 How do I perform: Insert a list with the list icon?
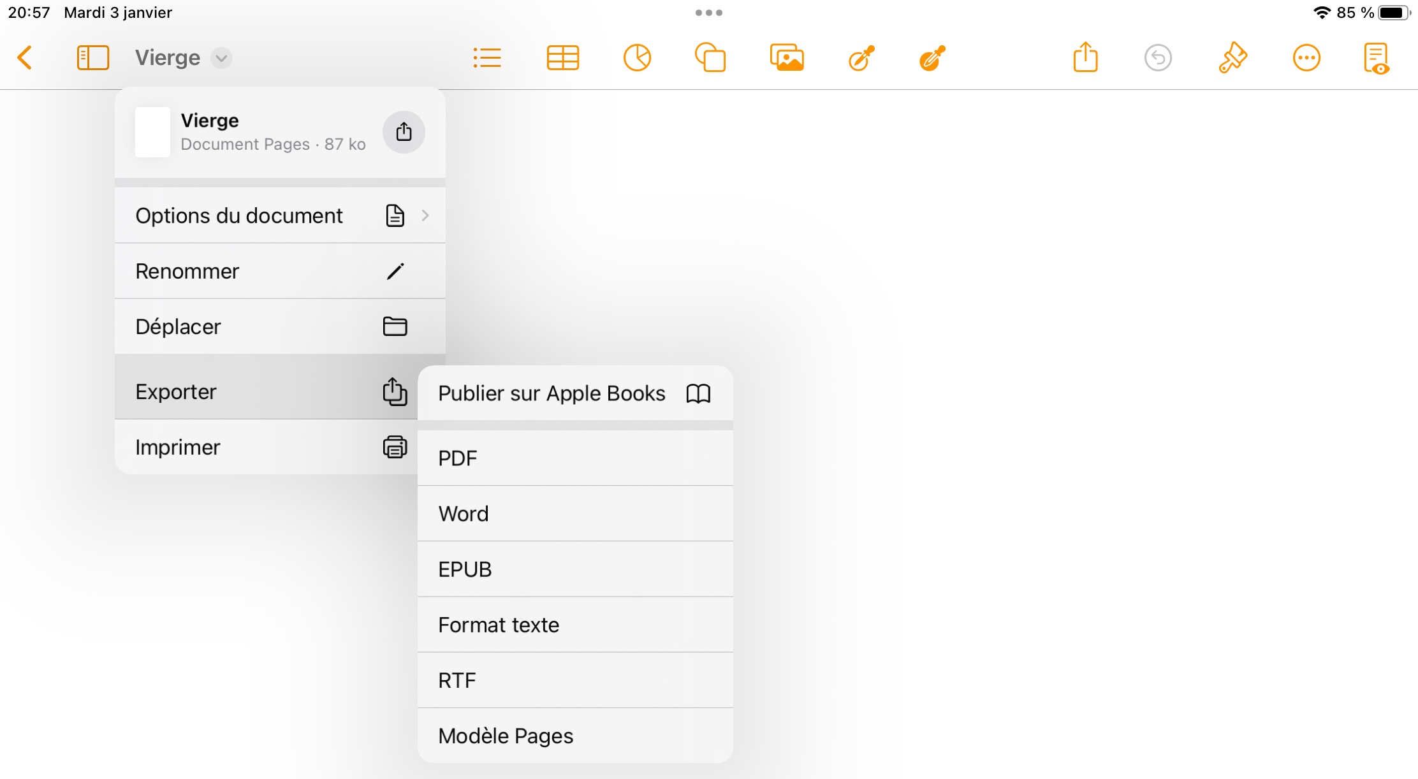[x=487, y=58]
